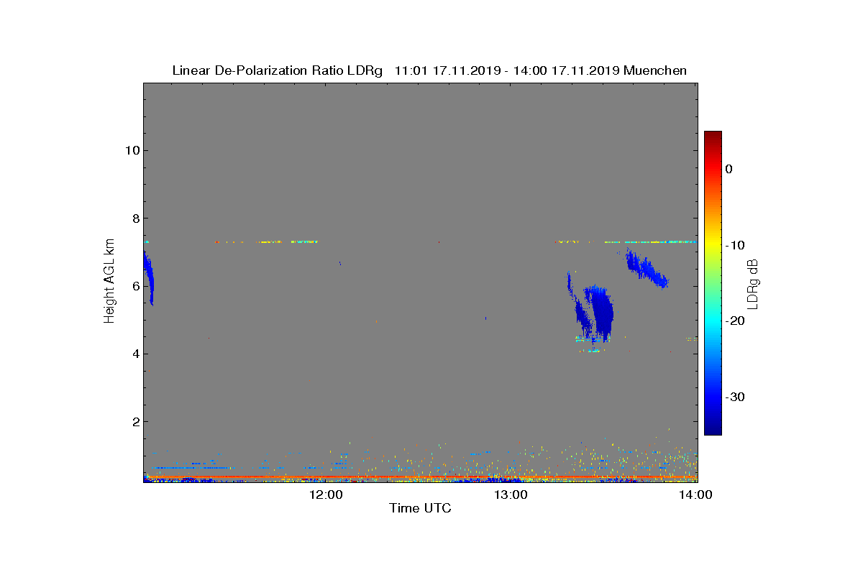Click the colorbar tick value -20
Viewport: 863px width, 575px height.
click(x=735, y=321)
